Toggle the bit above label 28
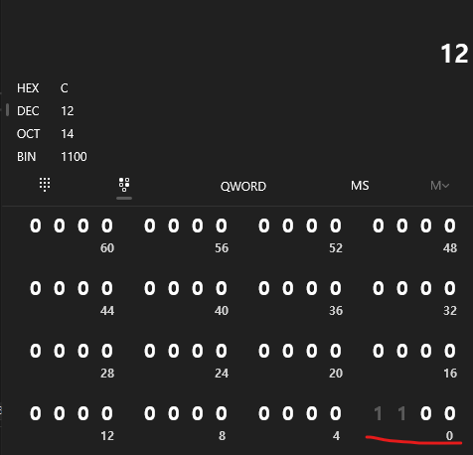 click(x=107, y=351)
